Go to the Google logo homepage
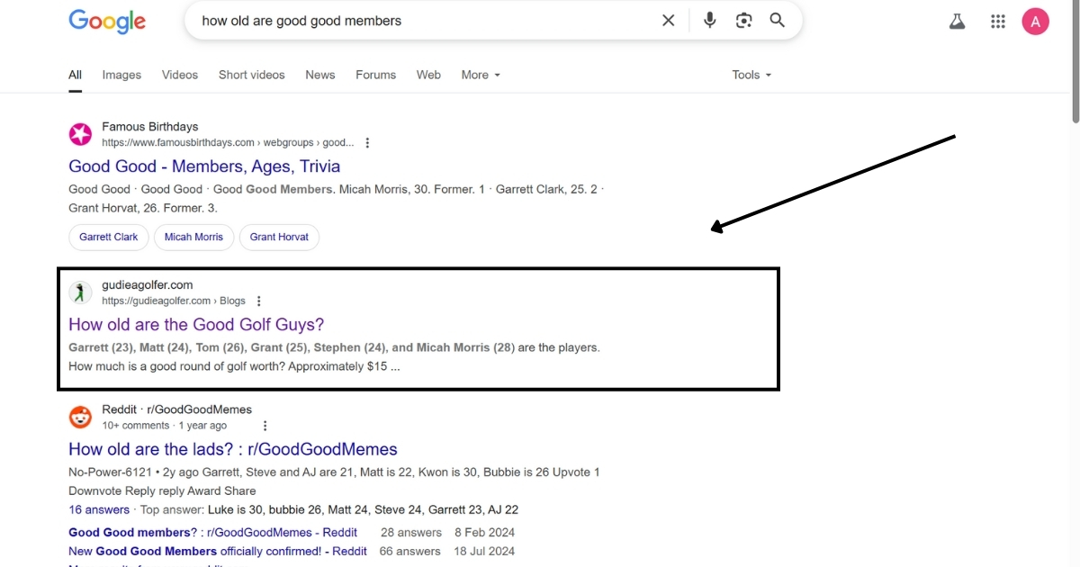This screenshot has height=567, width=1080. click(x=107, y=21)
